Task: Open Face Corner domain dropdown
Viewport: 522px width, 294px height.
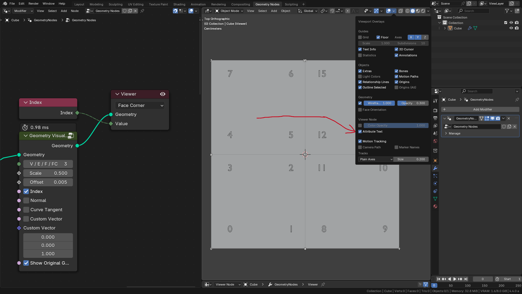Action: (x=140, y=105)
